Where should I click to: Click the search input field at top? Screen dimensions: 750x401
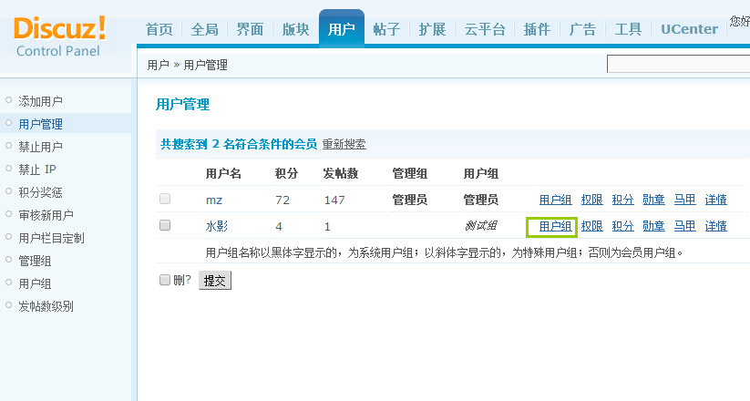tap(678, 64)
